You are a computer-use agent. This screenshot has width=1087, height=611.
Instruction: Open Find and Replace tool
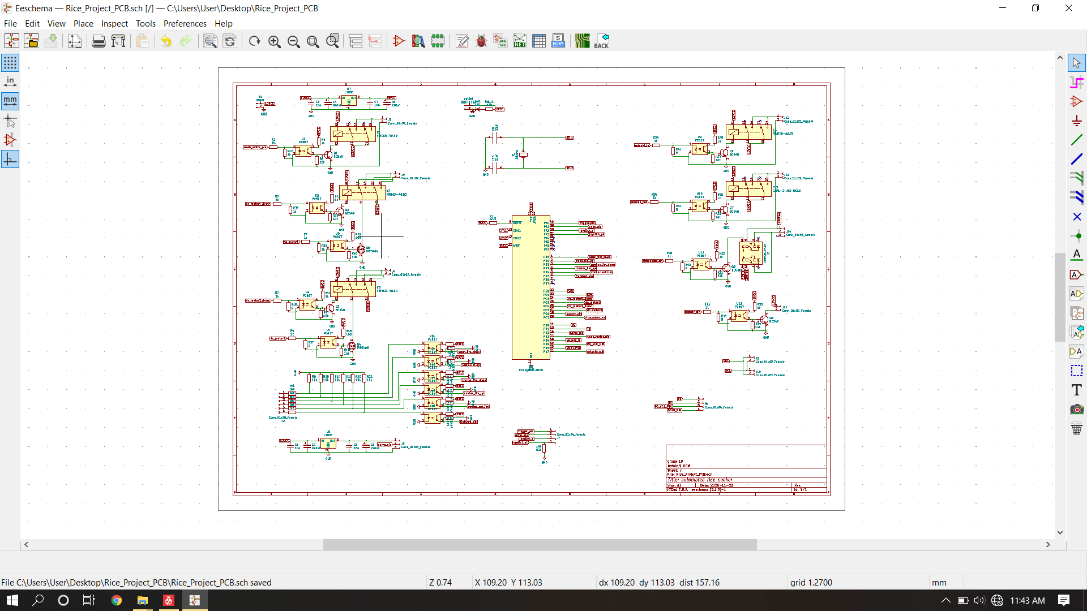[230, 41]
